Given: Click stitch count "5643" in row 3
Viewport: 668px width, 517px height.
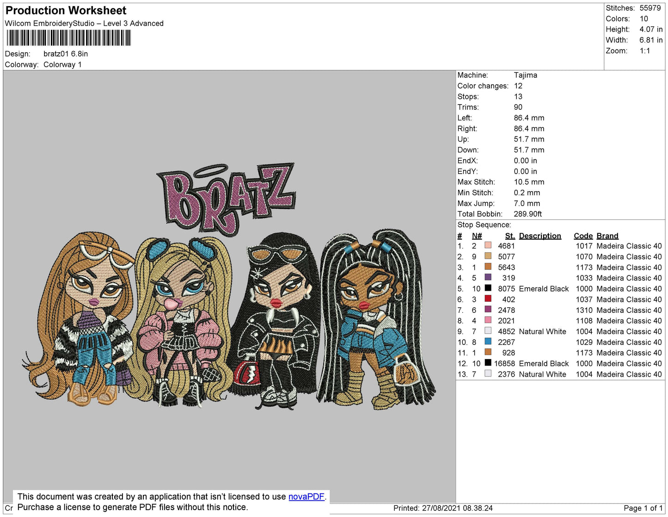Looking at the screenshot, I should (506, 267).
